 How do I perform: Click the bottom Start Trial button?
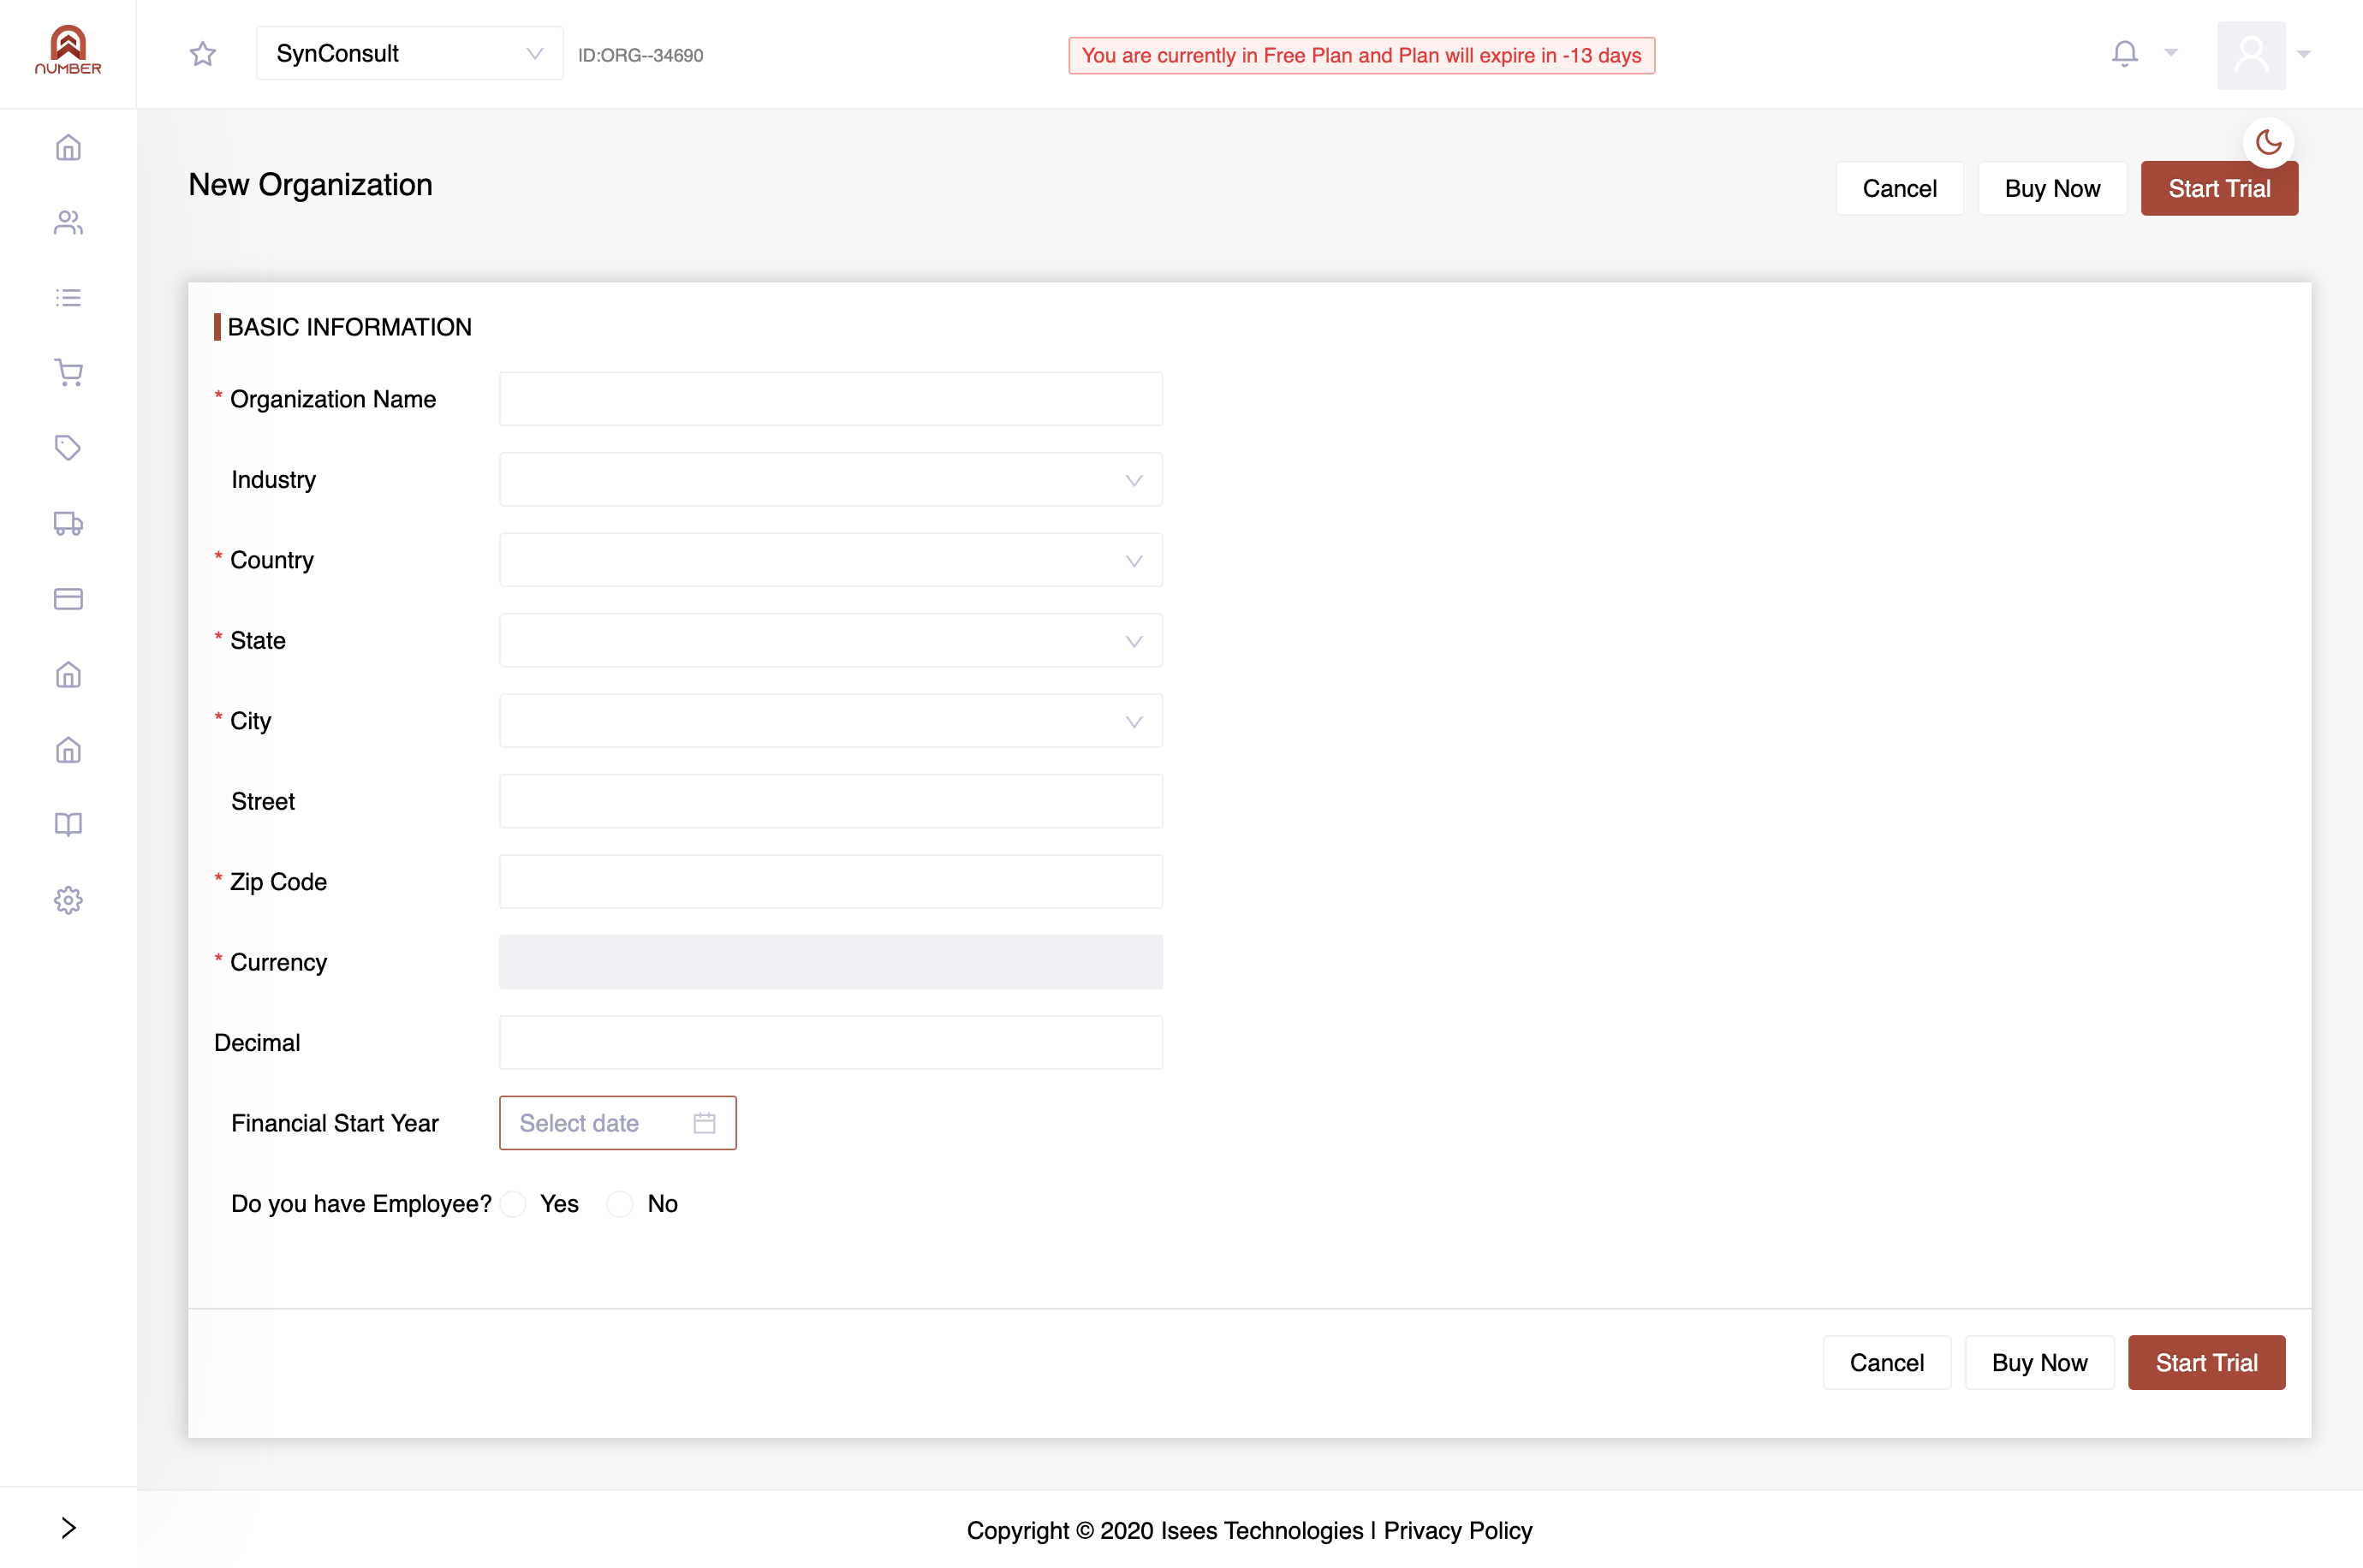[x=2206, y=1363]
